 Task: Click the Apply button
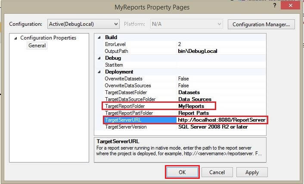252,172
